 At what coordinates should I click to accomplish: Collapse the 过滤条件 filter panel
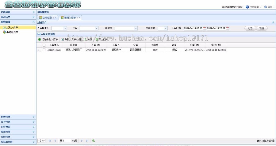click(273, 22)
